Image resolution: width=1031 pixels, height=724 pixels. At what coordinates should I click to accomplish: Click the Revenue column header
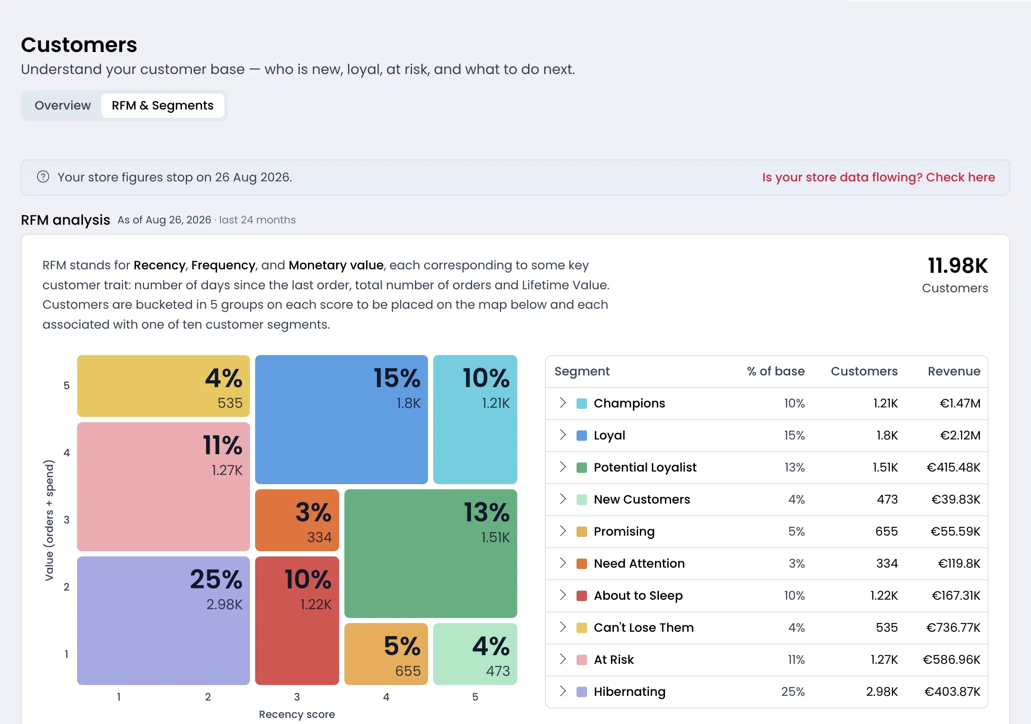click(954, 371)
